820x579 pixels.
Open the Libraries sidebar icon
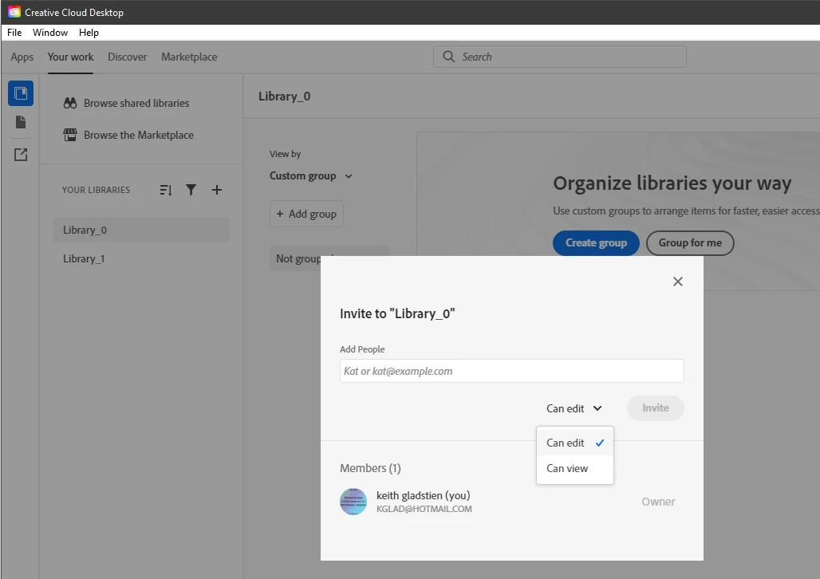tap(21, 93)
